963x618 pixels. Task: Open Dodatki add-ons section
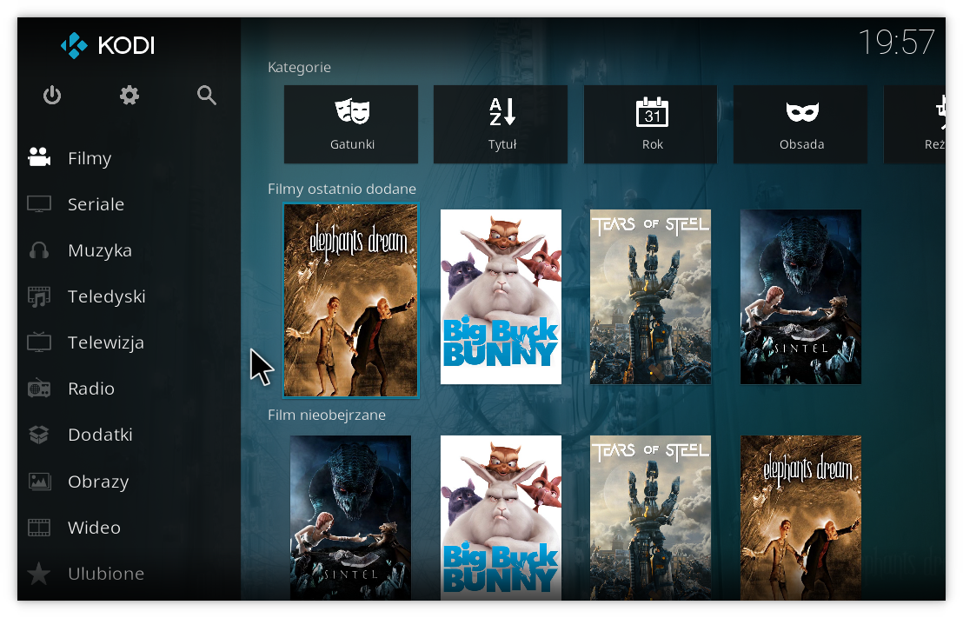coord(129,435)
